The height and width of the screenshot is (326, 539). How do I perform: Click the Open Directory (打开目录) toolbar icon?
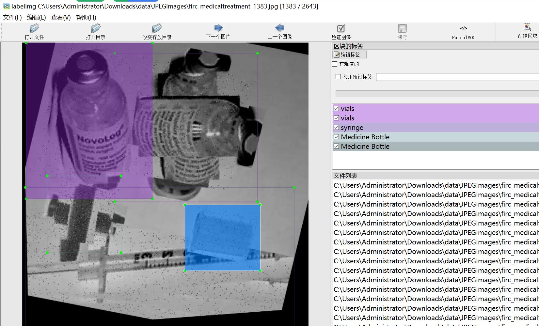click(x=95, y=28)
